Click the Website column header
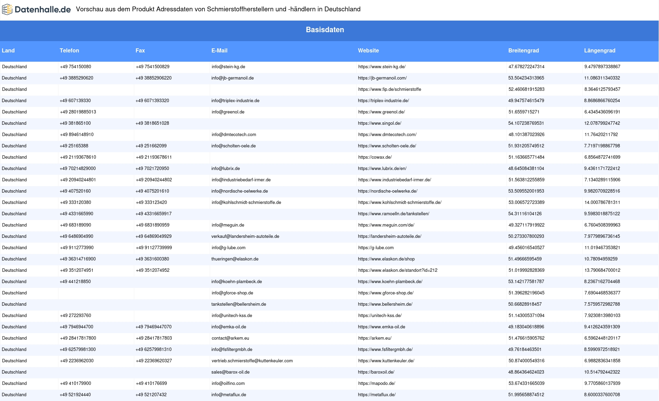This screenshot has height=401, width=659. 368,51
